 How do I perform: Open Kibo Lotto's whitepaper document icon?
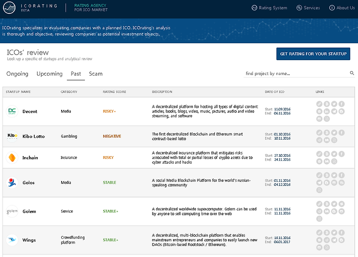(334, 140)
